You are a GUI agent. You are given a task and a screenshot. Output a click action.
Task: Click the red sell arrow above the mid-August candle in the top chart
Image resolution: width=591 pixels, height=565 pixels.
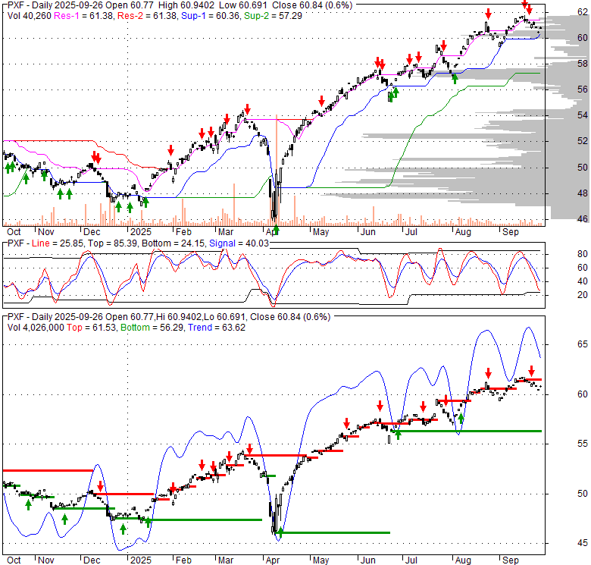488,14
